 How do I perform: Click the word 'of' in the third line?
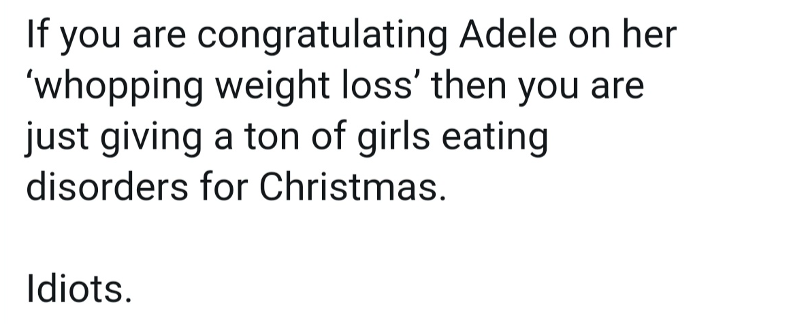tap(329, 136)
